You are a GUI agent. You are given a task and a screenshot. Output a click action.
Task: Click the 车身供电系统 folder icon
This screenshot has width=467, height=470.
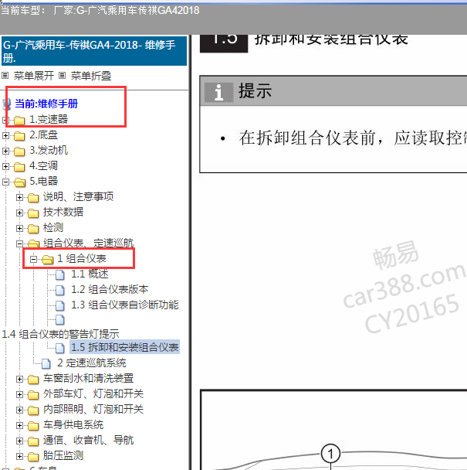(x=33, y=426)
